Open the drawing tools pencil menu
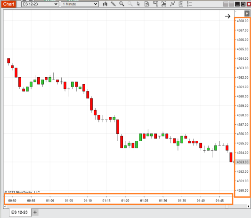The width and height of the screenshot is (251, 218). tap(113, 4)
